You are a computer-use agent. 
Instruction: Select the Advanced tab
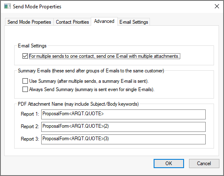pyautogui.click(x=104, y=21)
